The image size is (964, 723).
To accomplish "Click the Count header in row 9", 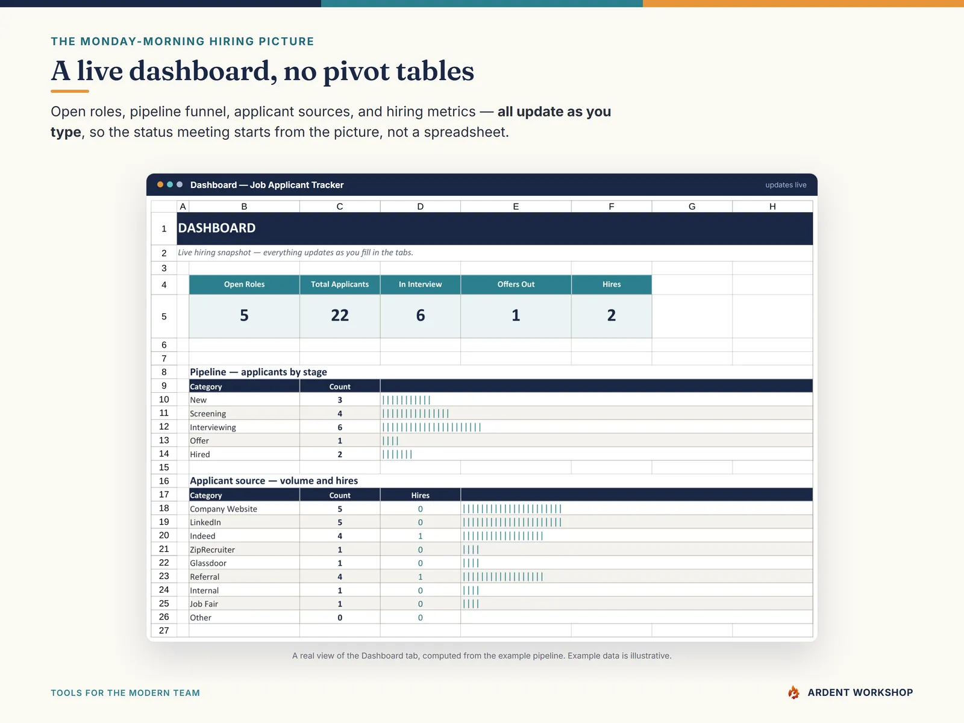I will (340, 386).
